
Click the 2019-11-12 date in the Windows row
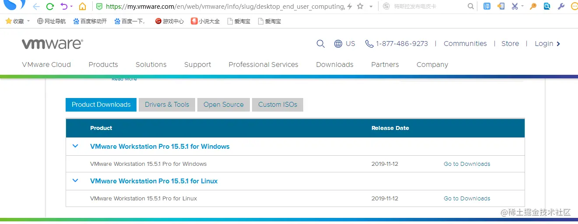click(x=385, y=164)
